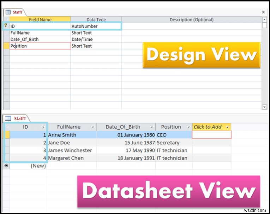270x214 pixels.
Task: Click the Position datasheet column header
Action: (174, 127)
